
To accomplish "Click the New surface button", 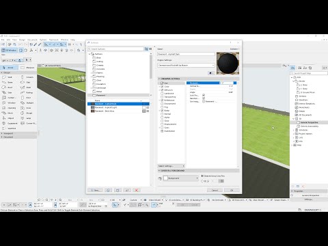I will point(96,190).
